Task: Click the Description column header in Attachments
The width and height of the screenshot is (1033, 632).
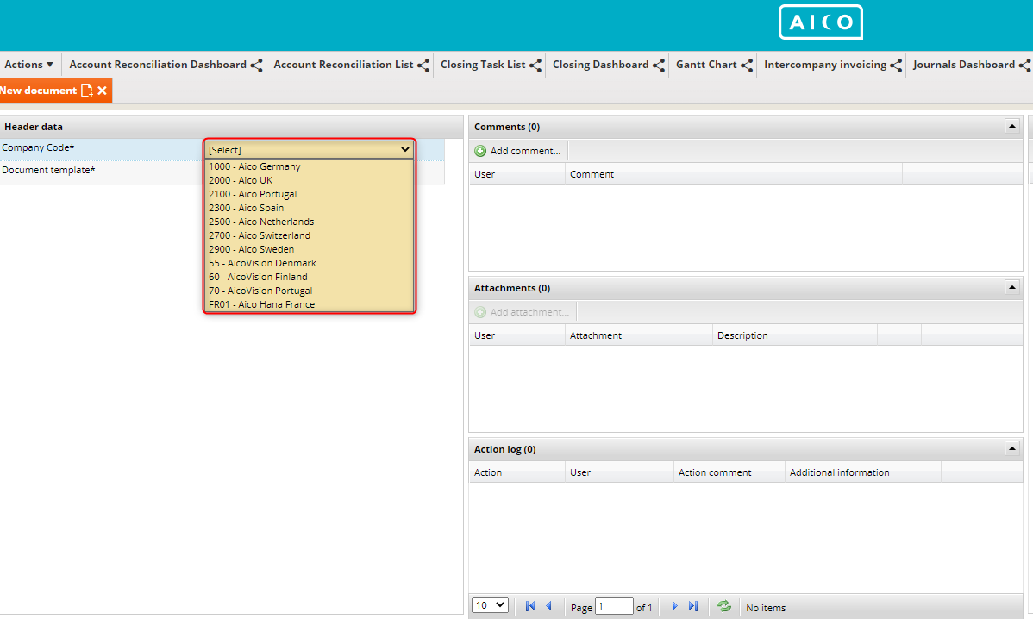Action: tap(794, 335)
